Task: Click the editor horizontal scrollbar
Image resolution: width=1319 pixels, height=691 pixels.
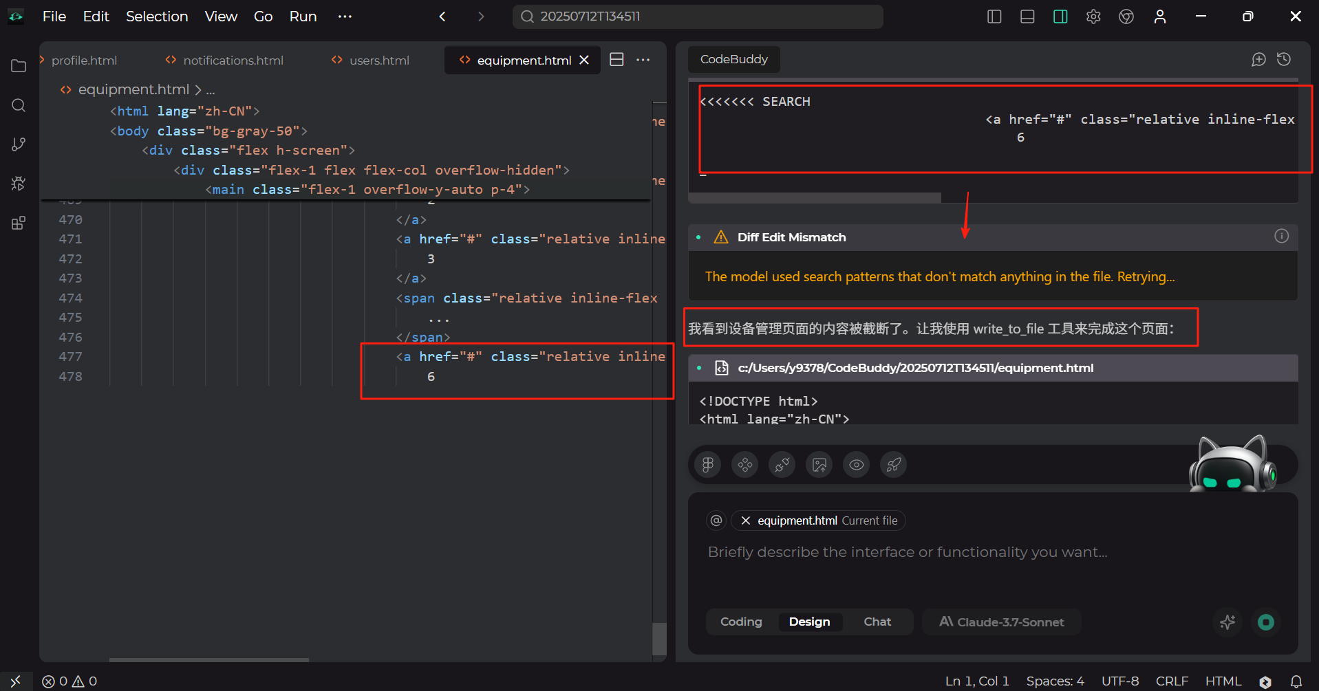Action: 208,660
